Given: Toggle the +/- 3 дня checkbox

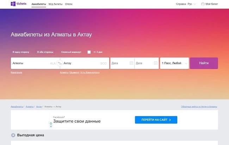Looking at the screenshot, I should pyautogui.click(x=89, y=52).
